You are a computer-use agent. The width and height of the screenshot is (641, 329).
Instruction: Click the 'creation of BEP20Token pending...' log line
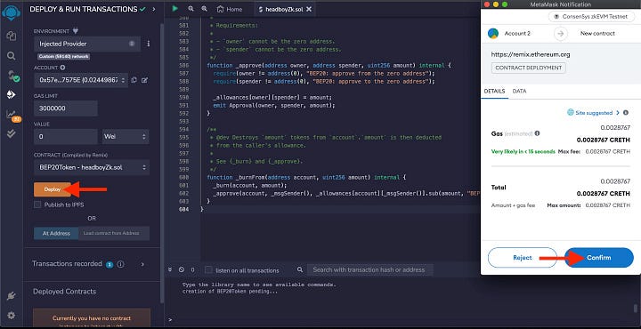231,292
